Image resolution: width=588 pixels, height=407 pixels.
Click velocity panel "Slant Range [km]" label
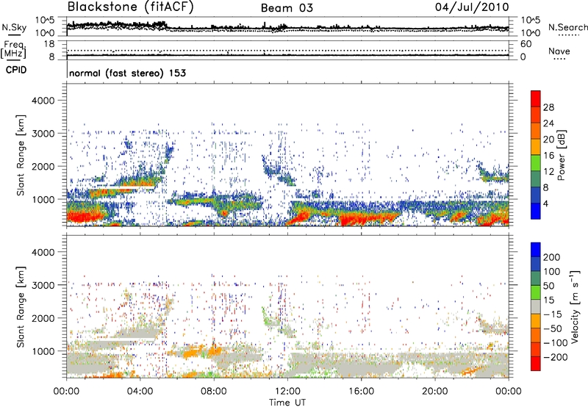coord(21,306)
